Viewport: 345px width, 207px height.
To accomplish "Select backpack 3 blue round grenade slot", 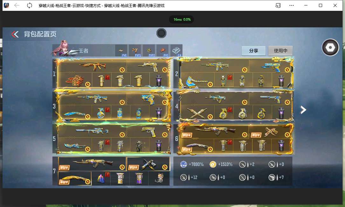I will (101, 113).
